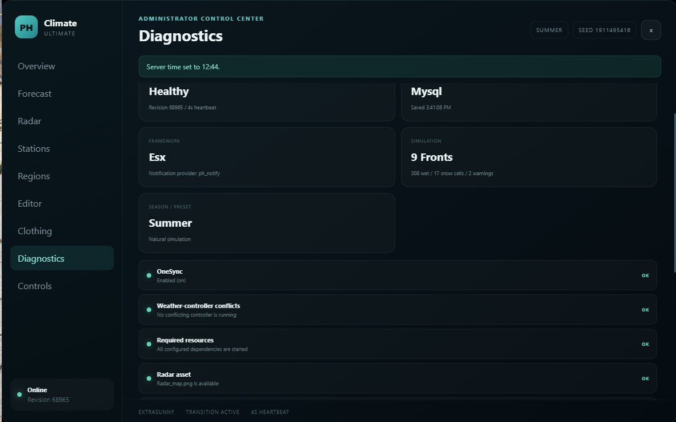Viewport: 676px width, 422px height.
Task: Click the OK status of Radar asset
Action: coord(645,378)
